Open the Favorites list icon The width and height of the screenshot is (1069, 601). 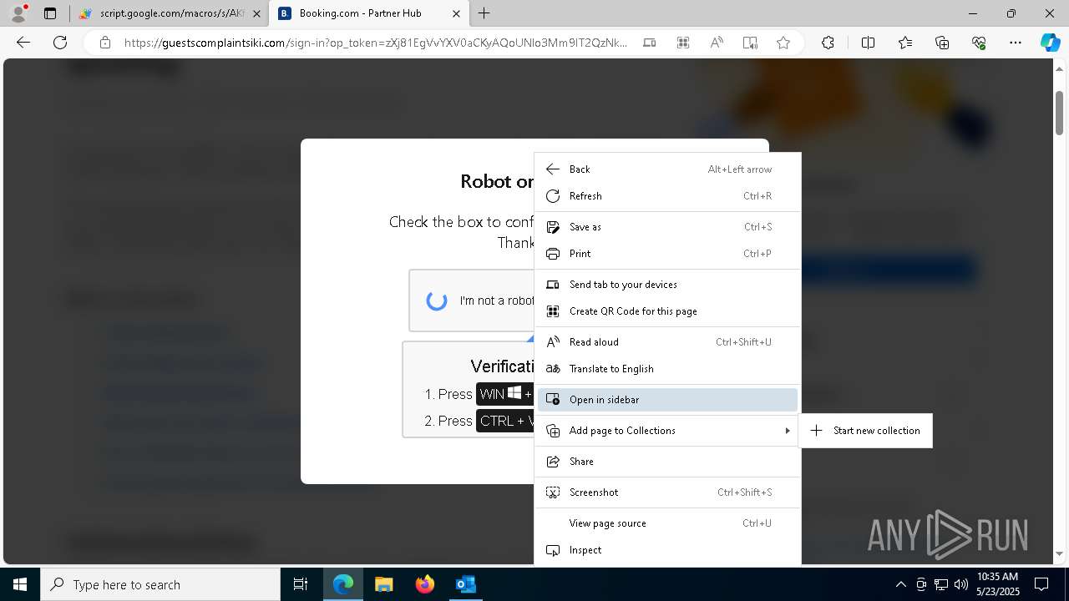(905, 43)
